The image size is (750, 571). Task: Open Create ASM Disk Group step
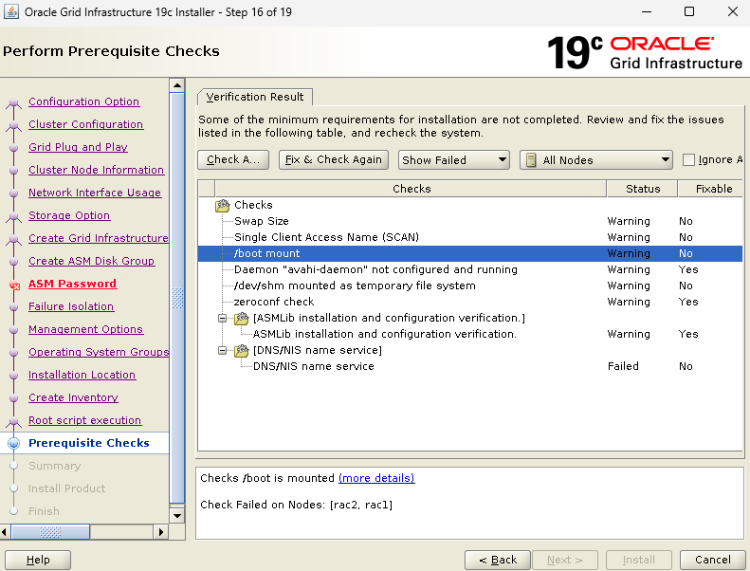[x=91, y=261]
